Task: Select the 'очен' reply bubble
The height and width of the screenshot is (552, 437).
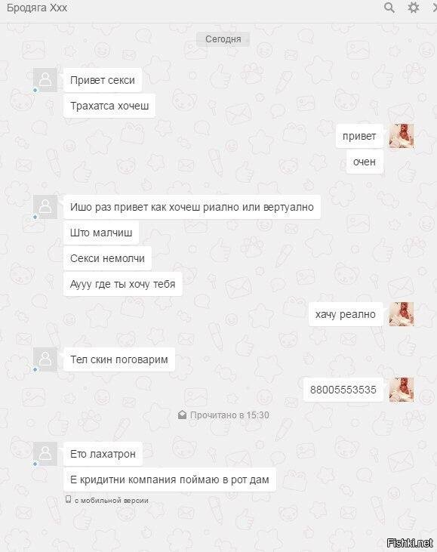Action: point(365,162)
